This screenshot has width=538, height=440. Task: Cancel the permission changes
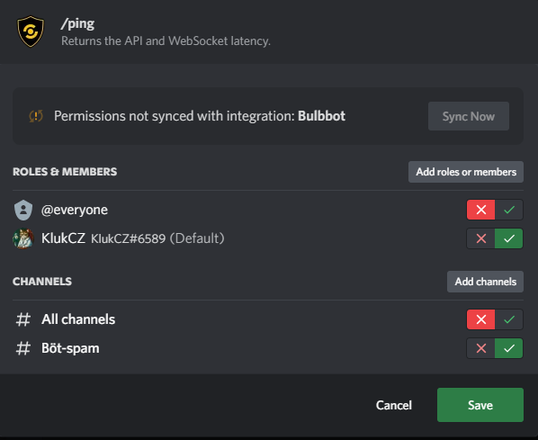tap(393, 405)
